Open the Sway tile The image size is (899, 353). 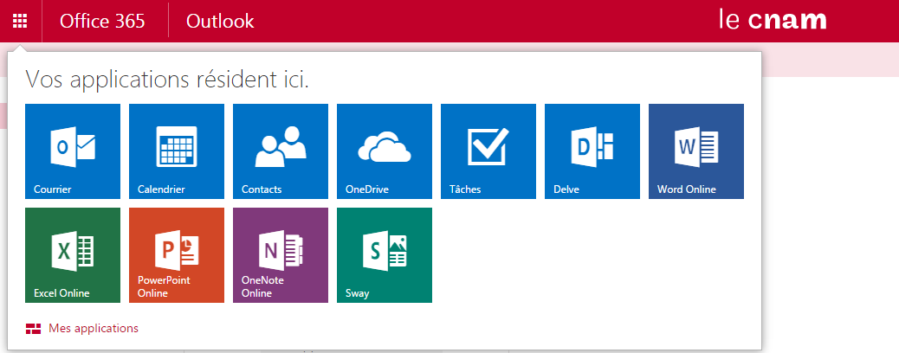[385, 254]
